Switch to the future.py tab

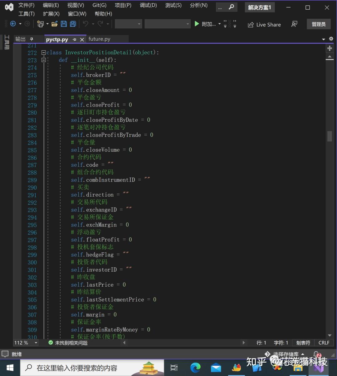point(99,39)
